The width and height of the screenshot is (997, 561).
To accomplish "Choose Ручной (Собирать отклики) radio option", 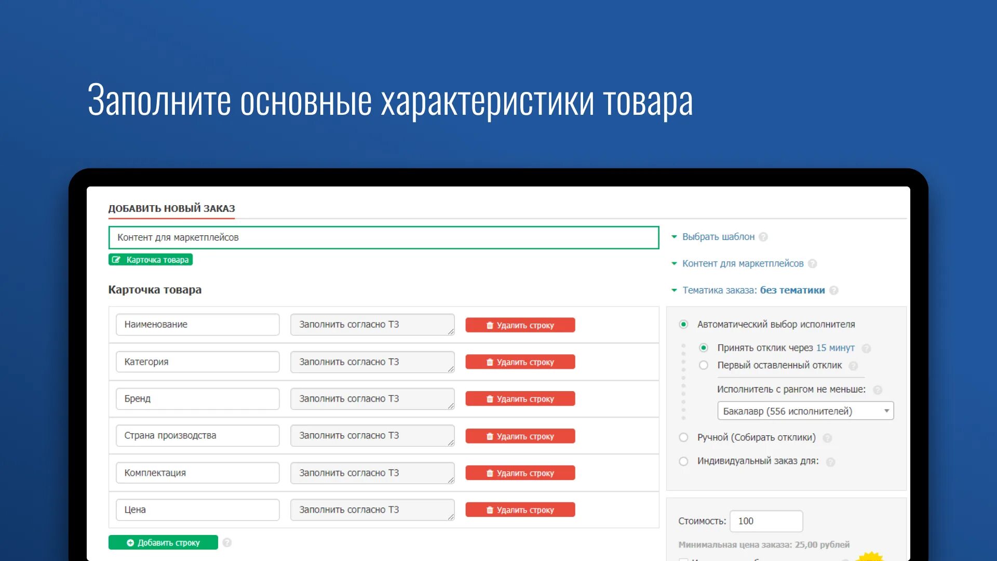I will [x=683, y=437].
